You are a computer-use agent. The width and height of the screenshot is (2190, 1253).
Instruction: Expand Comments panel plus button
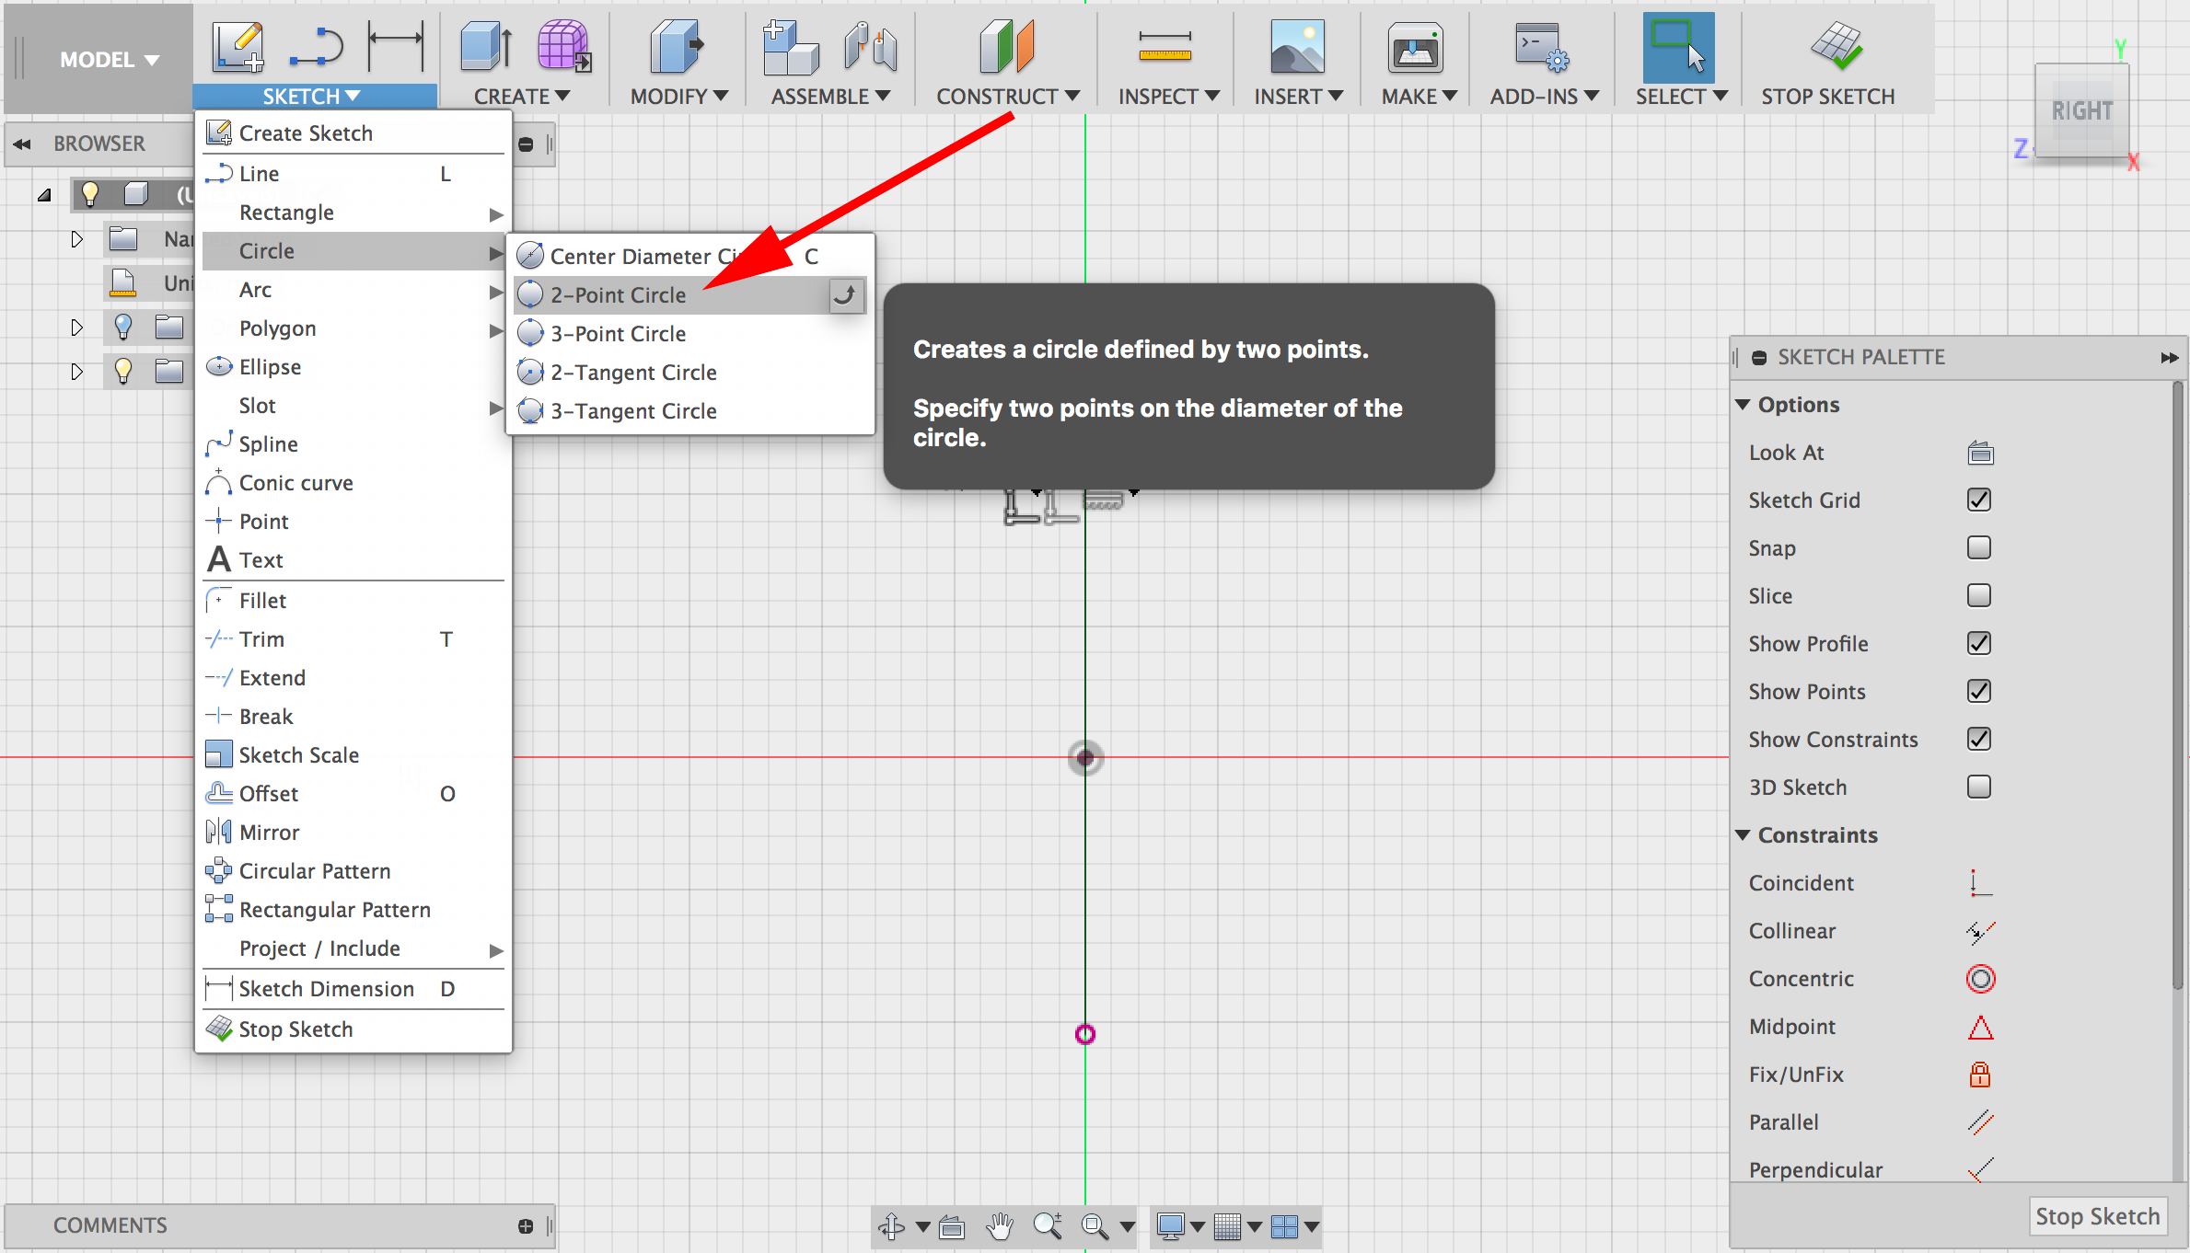[526, 1225]
